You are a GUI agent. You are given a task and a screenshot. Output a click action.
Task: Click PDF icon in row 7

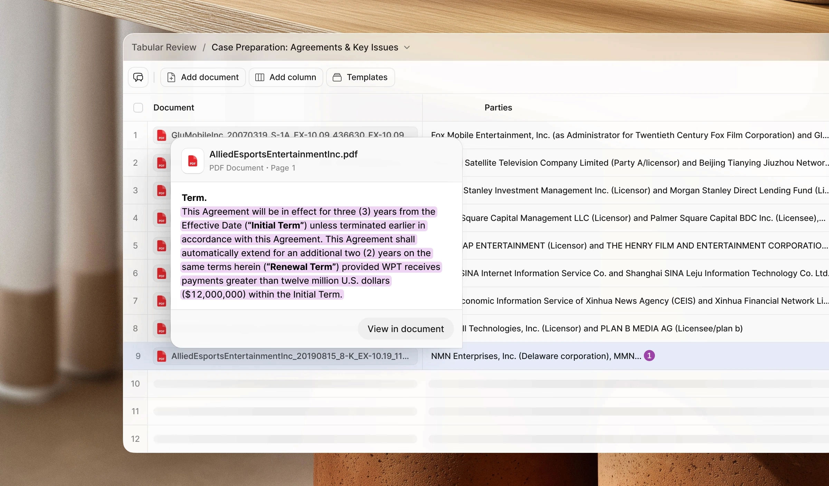coord(162,301)
